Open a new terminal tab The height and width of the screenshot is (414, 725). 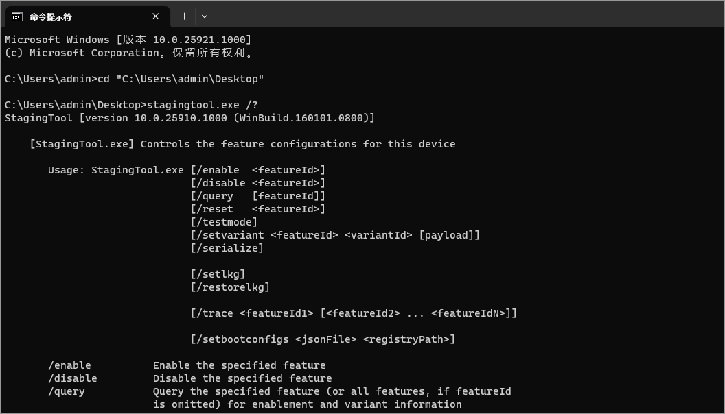184,16
